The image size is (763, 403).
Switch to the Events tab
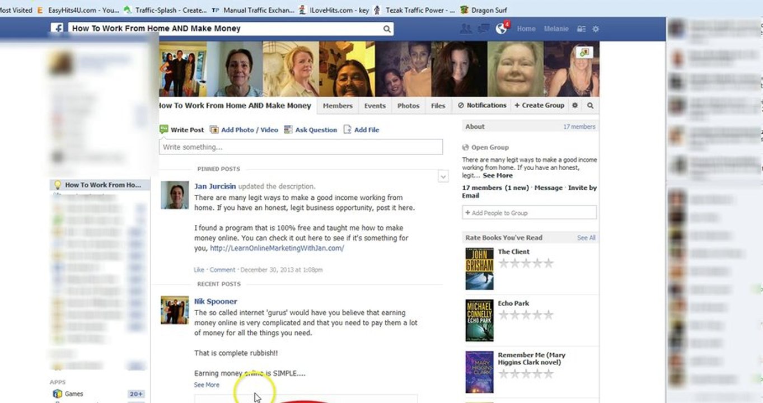pos(375,105)
